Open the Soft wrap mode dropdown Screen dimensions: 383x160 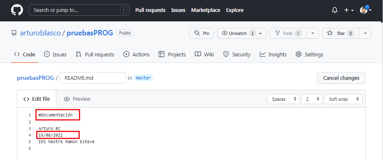point(343,99)
